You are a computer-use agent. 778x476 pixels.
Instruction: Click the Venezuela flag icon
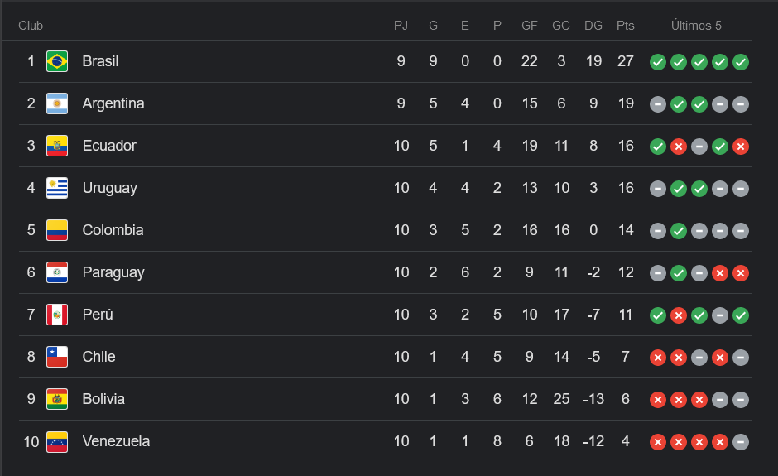tap(57, 441)
